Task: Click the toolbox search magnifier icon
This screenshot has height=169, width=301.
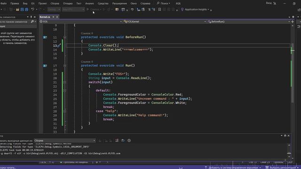Action: coord(32,22)
